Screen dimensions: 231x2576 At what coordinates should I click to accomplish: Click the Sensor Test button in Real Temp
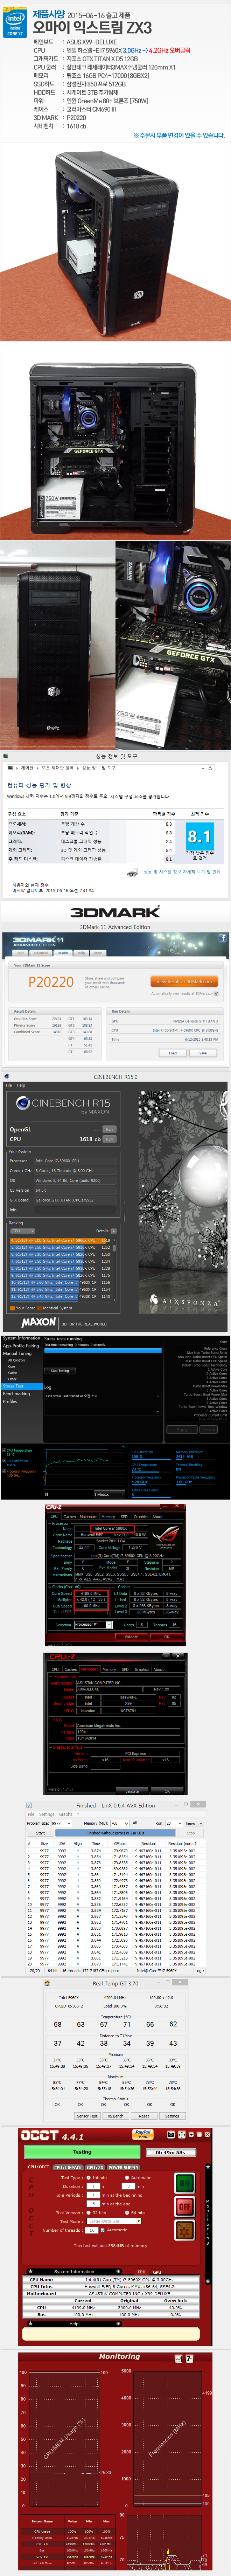coord(87,2116)
